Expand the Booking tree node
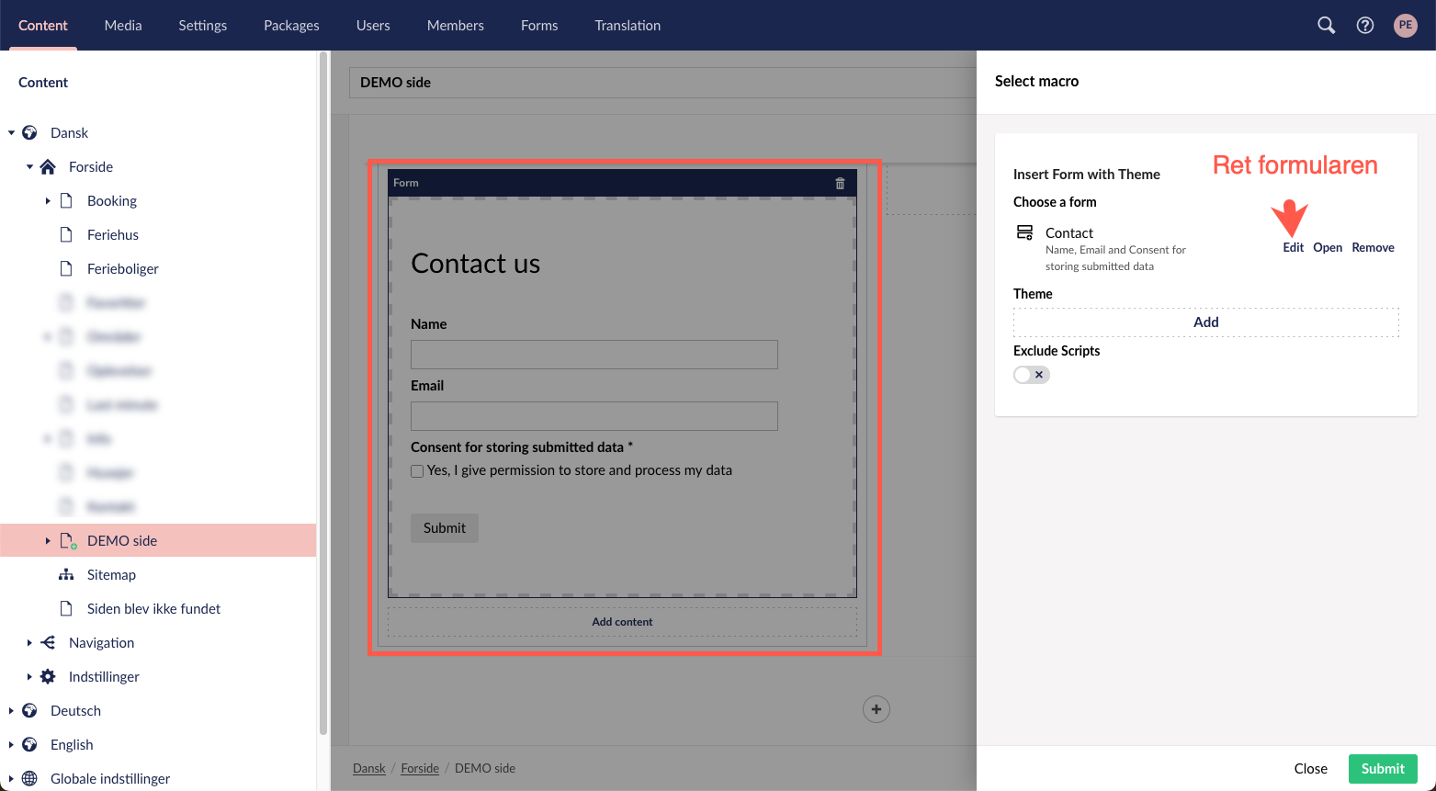Image resolution: width=1436 pixels, height=791 pixels. (x=48, y=200)
